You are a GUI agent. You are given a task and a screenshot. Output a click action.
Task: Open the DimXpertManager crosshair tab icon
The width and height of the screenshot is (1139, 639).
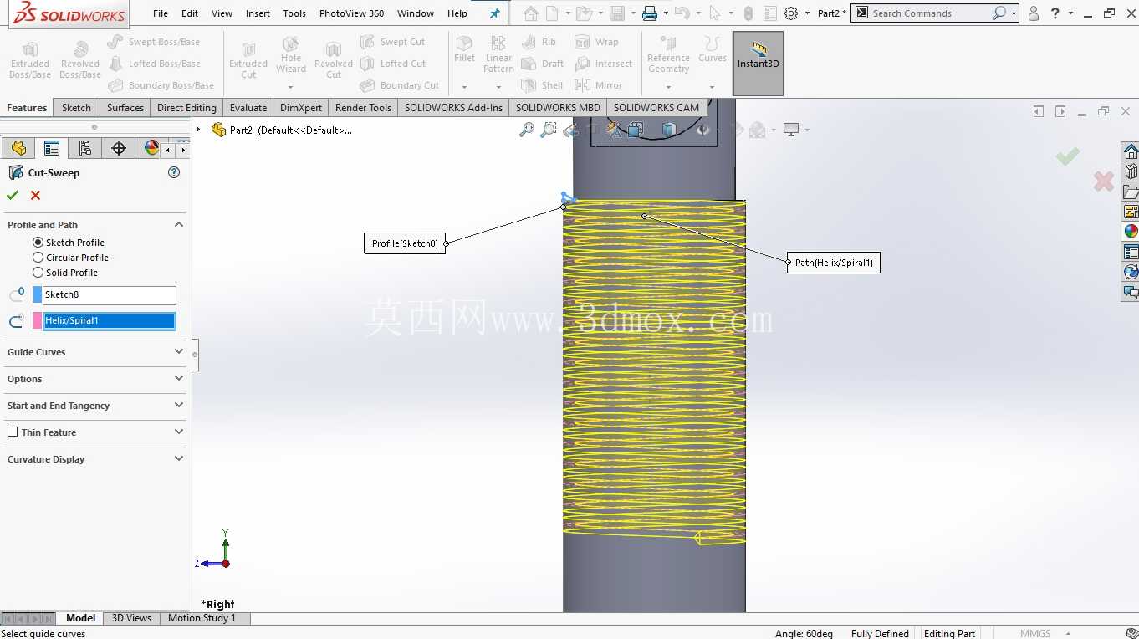pyautogui.click(x=119, y=148)
